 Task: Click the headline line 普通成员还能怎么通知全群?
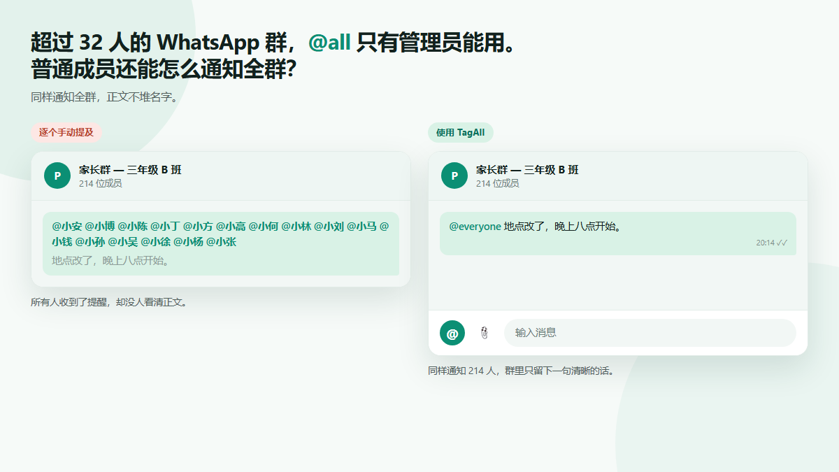click(164, 70)
